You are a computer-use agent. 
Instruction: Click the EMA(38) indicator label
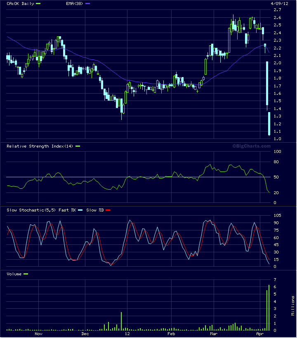tap(74, 4)
